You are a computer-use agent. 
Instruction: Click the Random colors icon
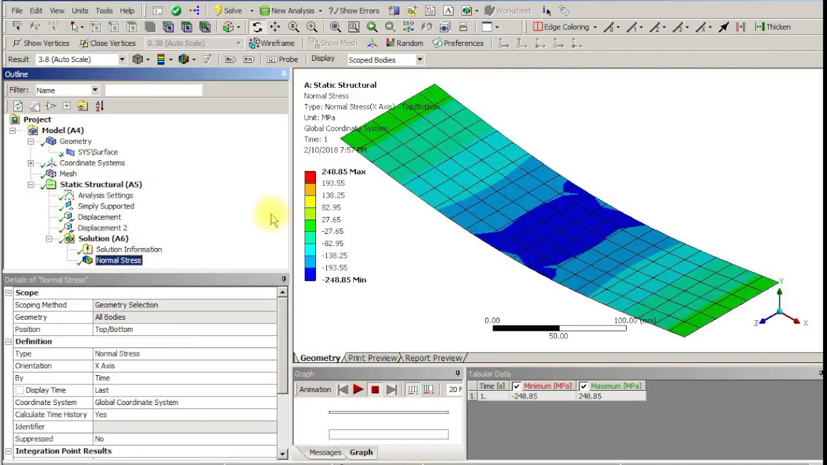[391, 43]
